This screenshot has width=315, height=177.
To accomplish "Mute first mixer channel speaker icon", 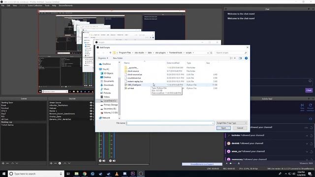I will (x=104, y=161).
